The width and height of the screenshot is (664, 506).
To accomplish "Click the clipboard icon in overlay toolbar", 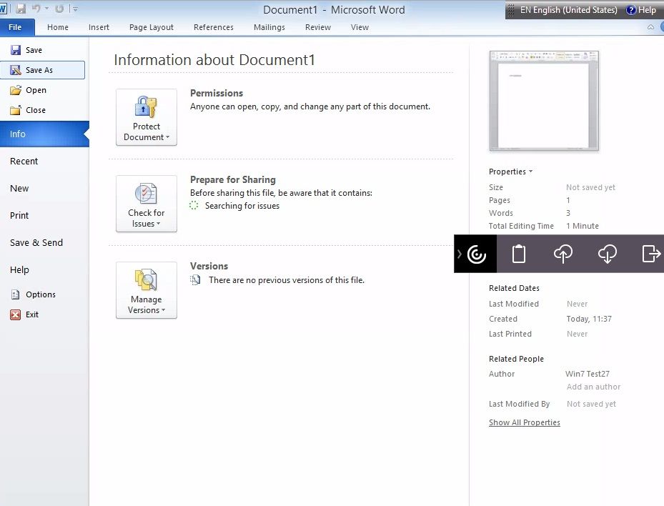I will point(519,254).
